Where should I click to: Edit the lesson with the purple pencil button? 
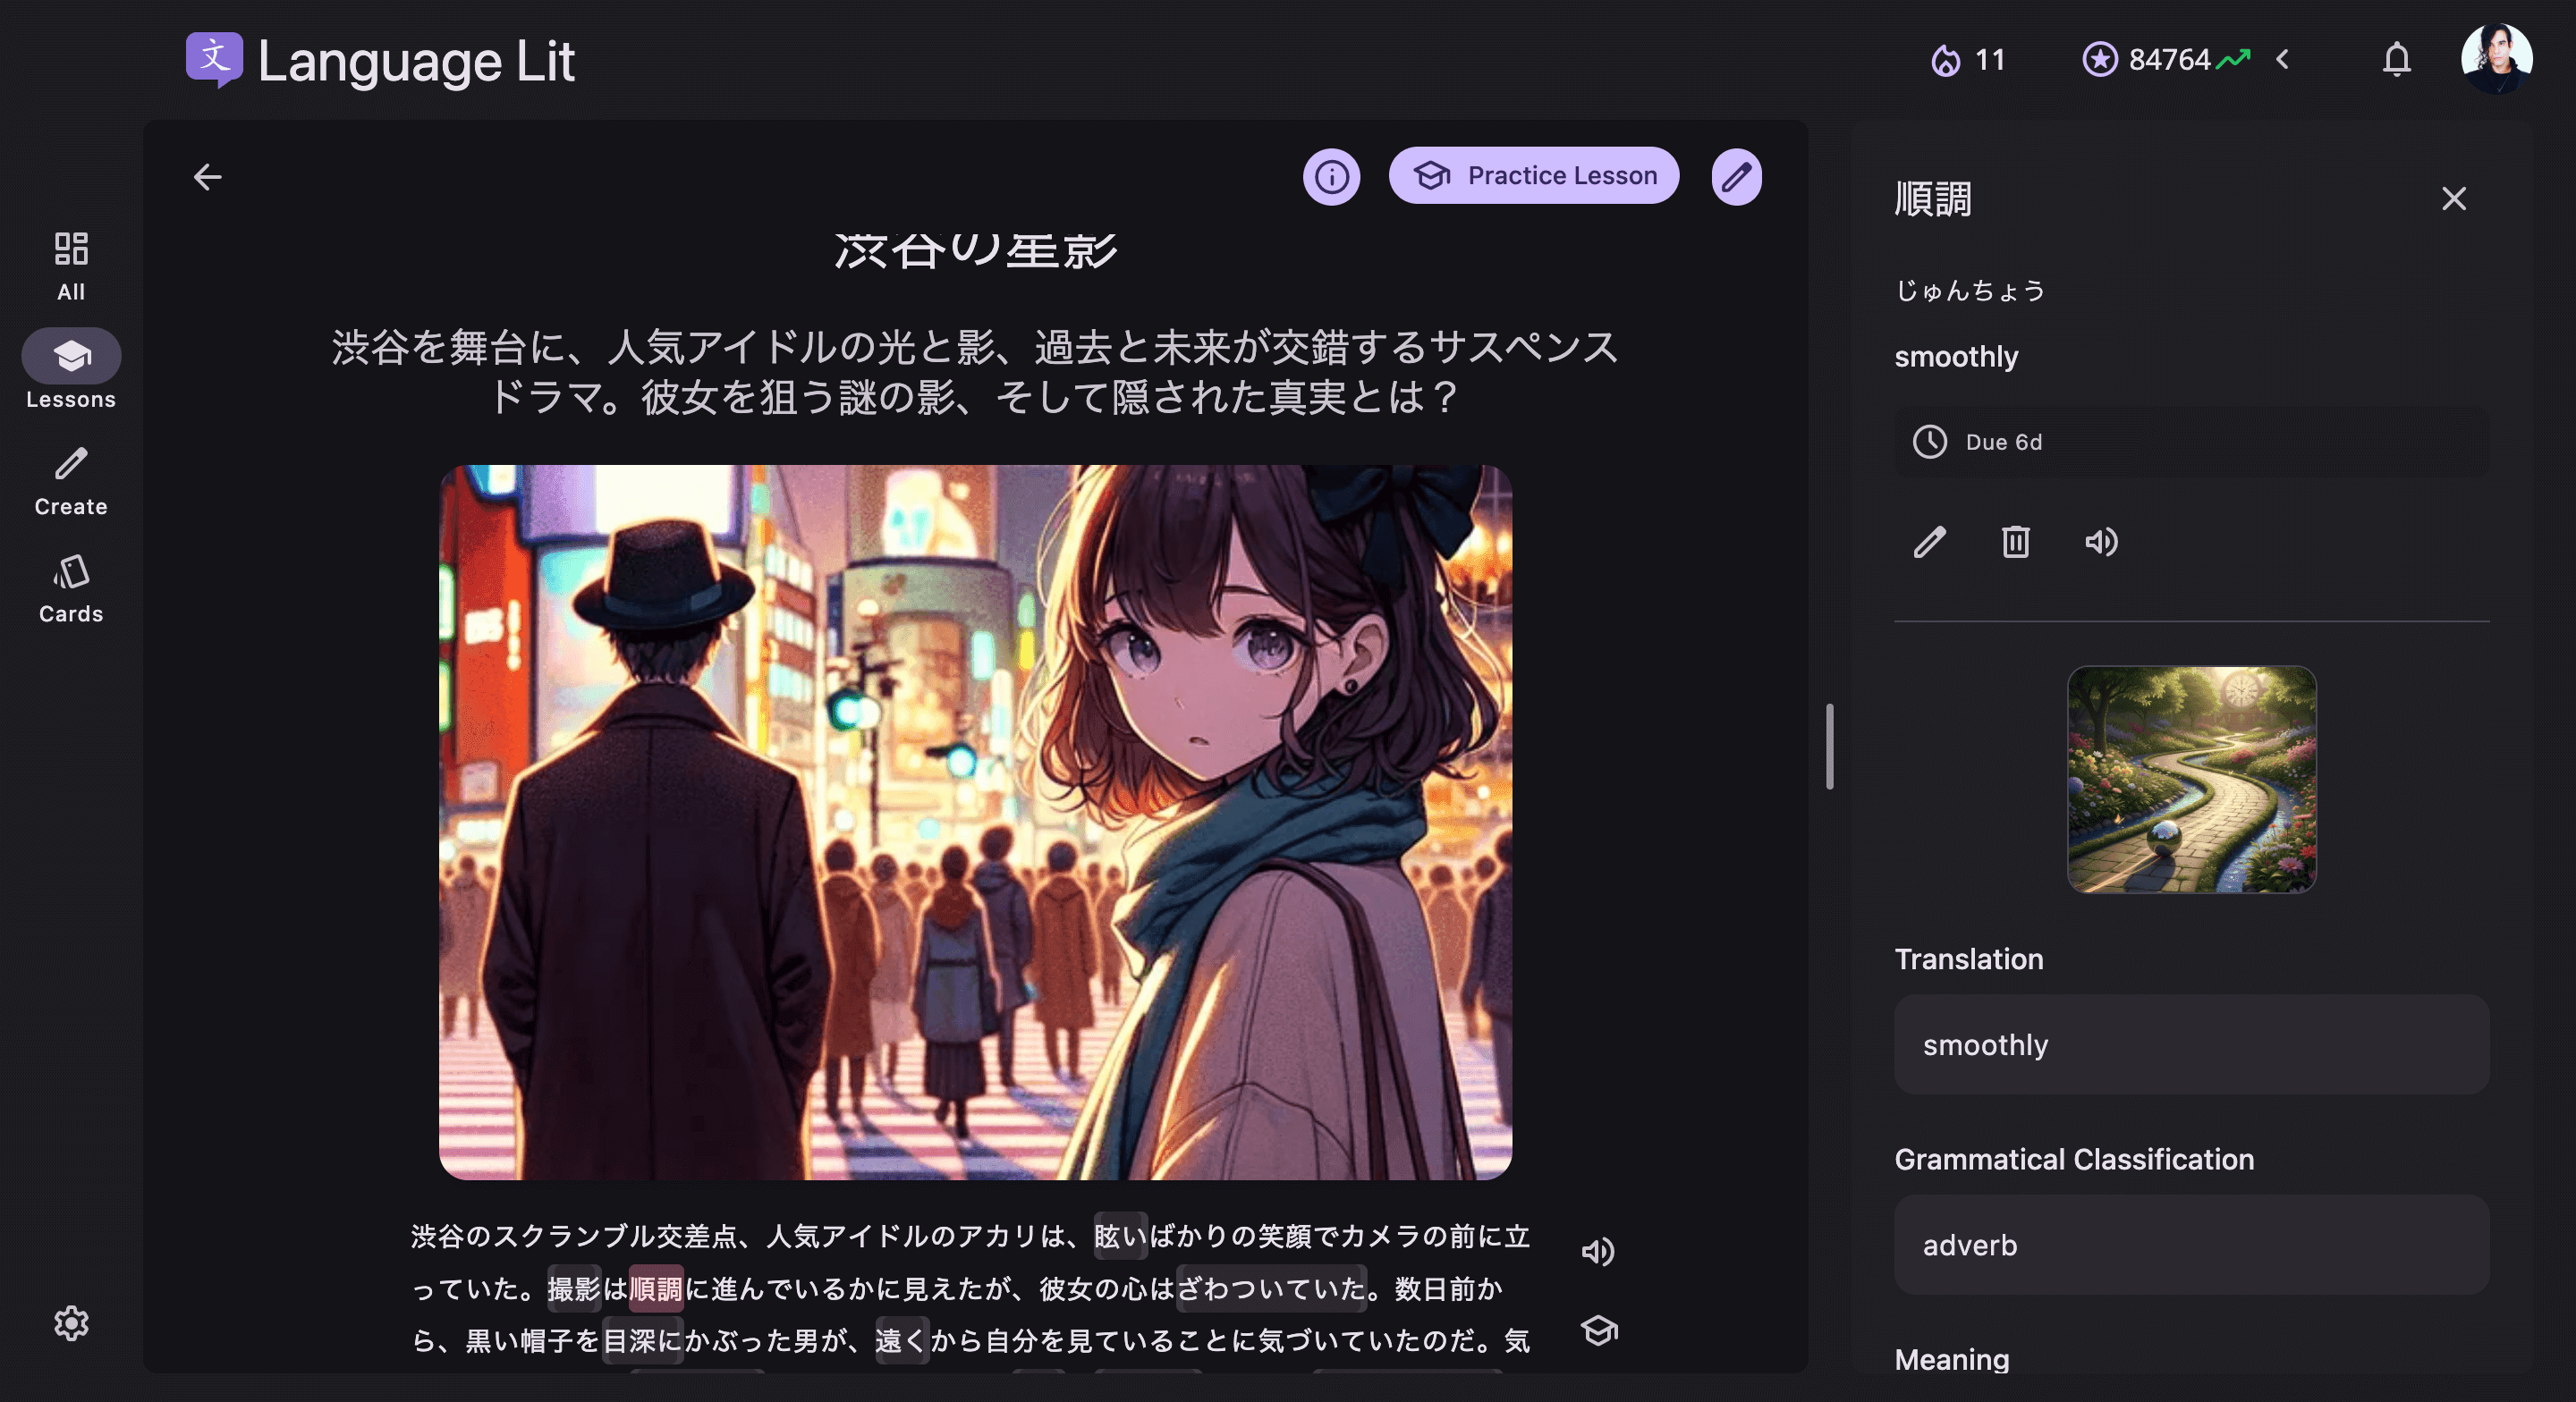point(1736,177)
